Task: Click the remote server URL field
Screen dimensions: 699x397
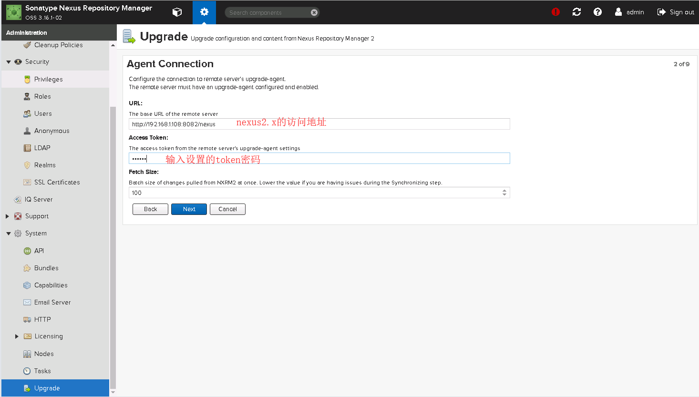Action: pyautogui.click(x=319, y=124)
